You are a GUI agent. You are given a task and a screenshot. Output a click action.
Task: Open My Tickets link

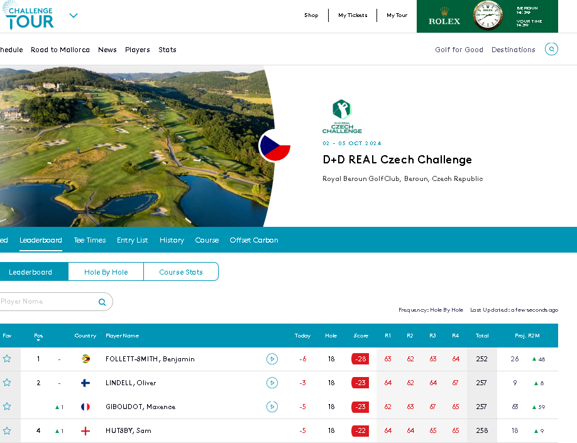coord(353,15)
